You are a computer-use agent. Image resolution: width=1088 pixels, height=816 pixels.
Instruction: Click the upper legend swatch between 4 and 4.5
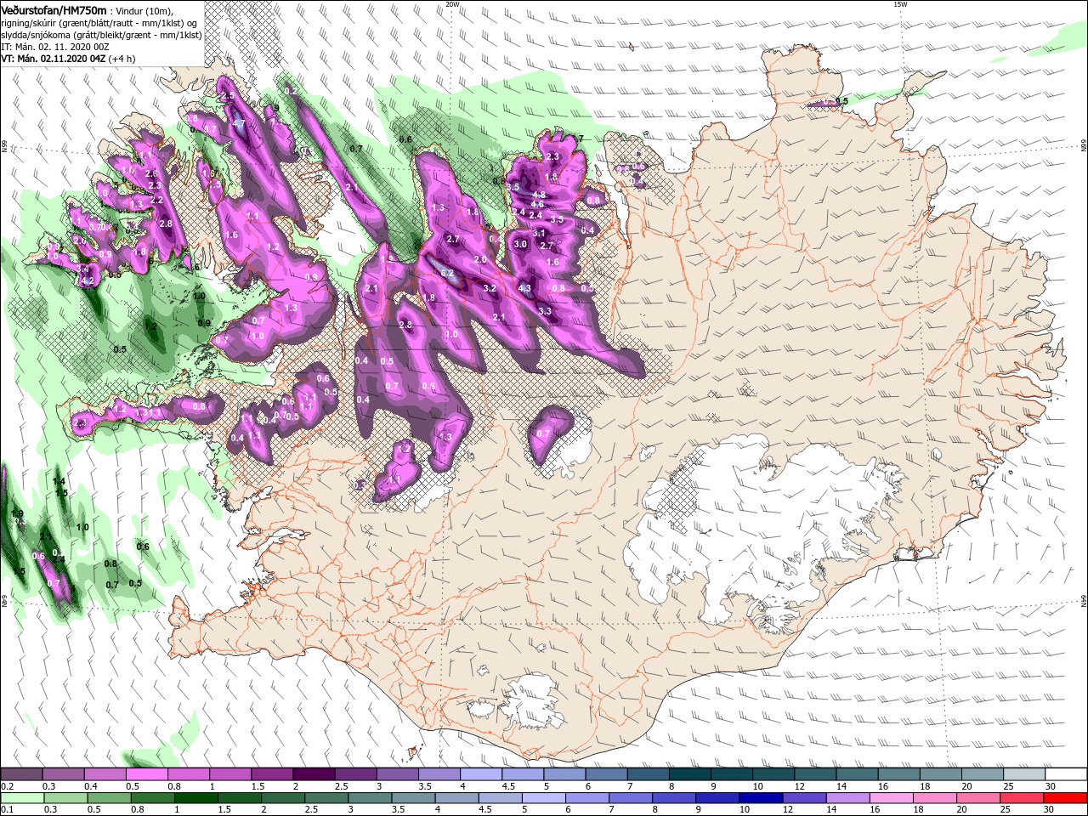(479, 774)
